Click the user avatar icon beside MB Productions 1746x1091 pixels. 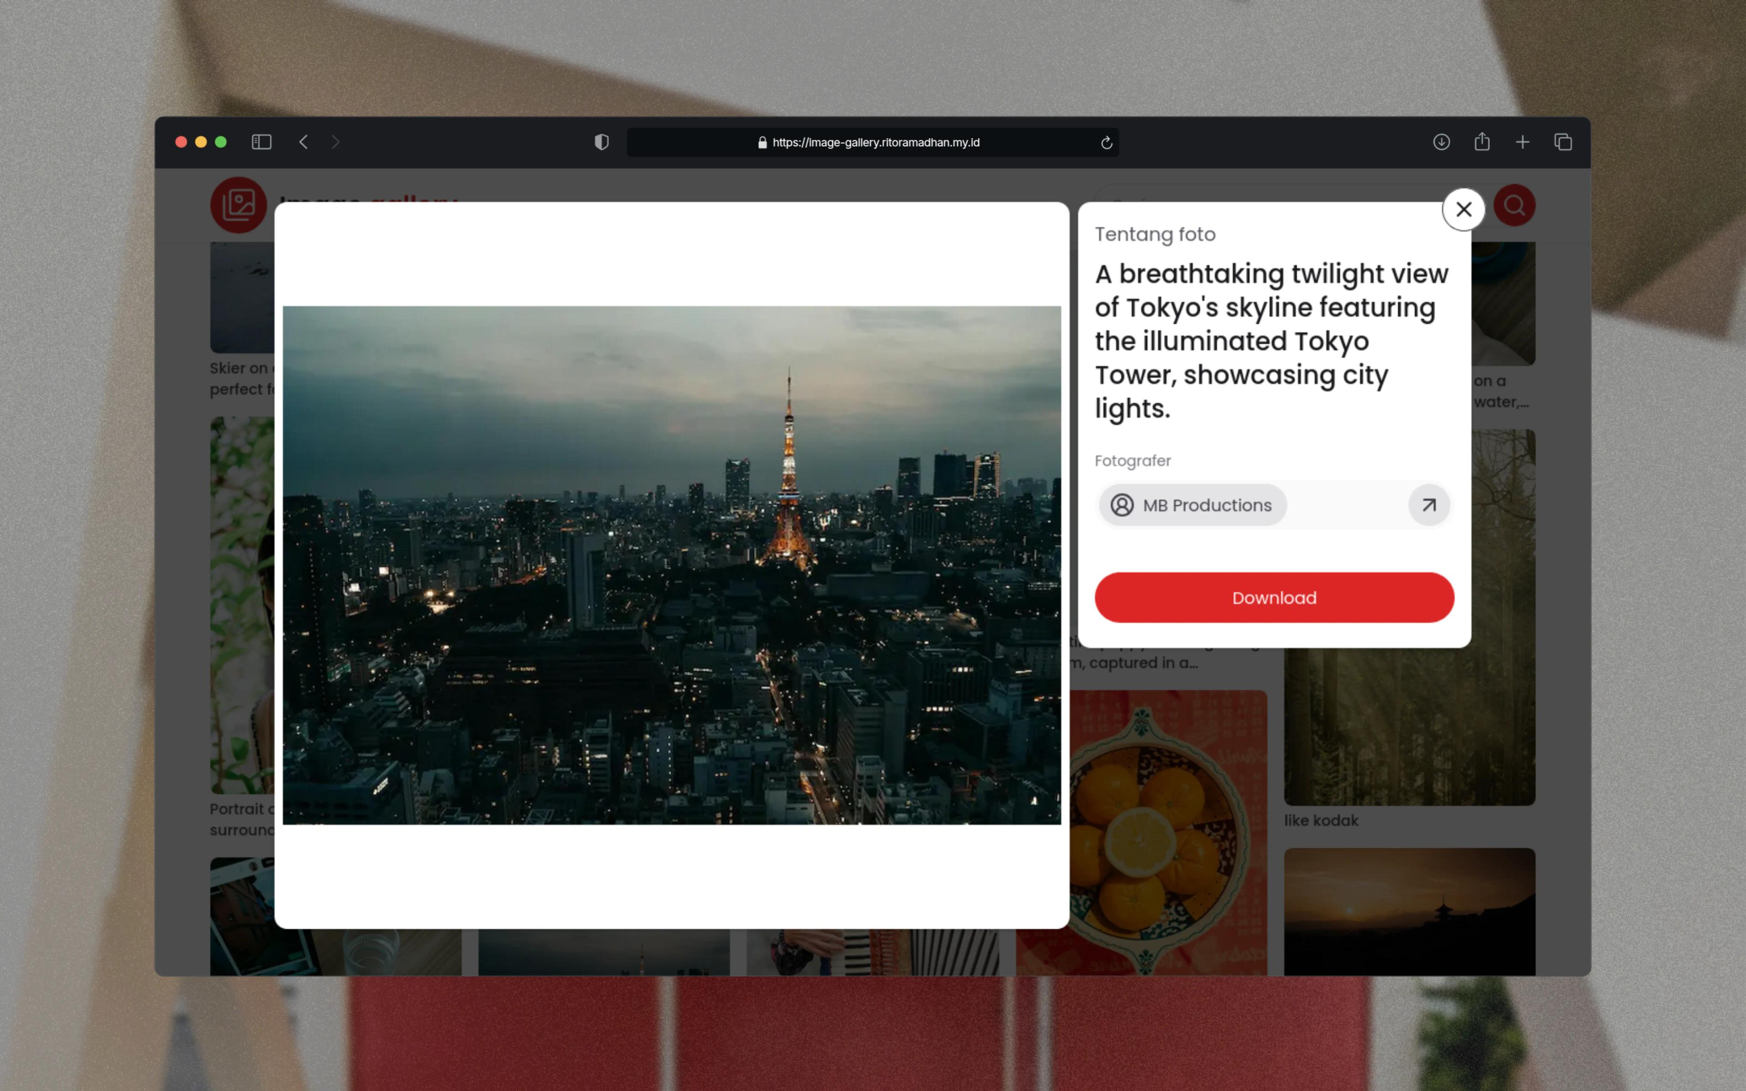pos(1122,505)
